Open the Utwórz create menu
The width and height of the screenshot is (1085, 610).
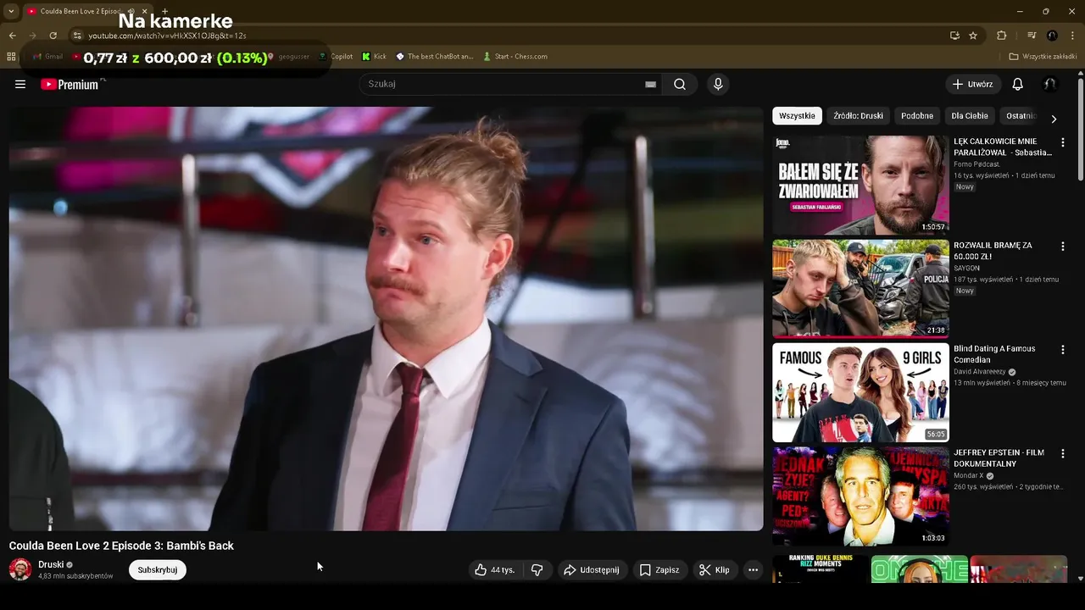tap(972, 84)
